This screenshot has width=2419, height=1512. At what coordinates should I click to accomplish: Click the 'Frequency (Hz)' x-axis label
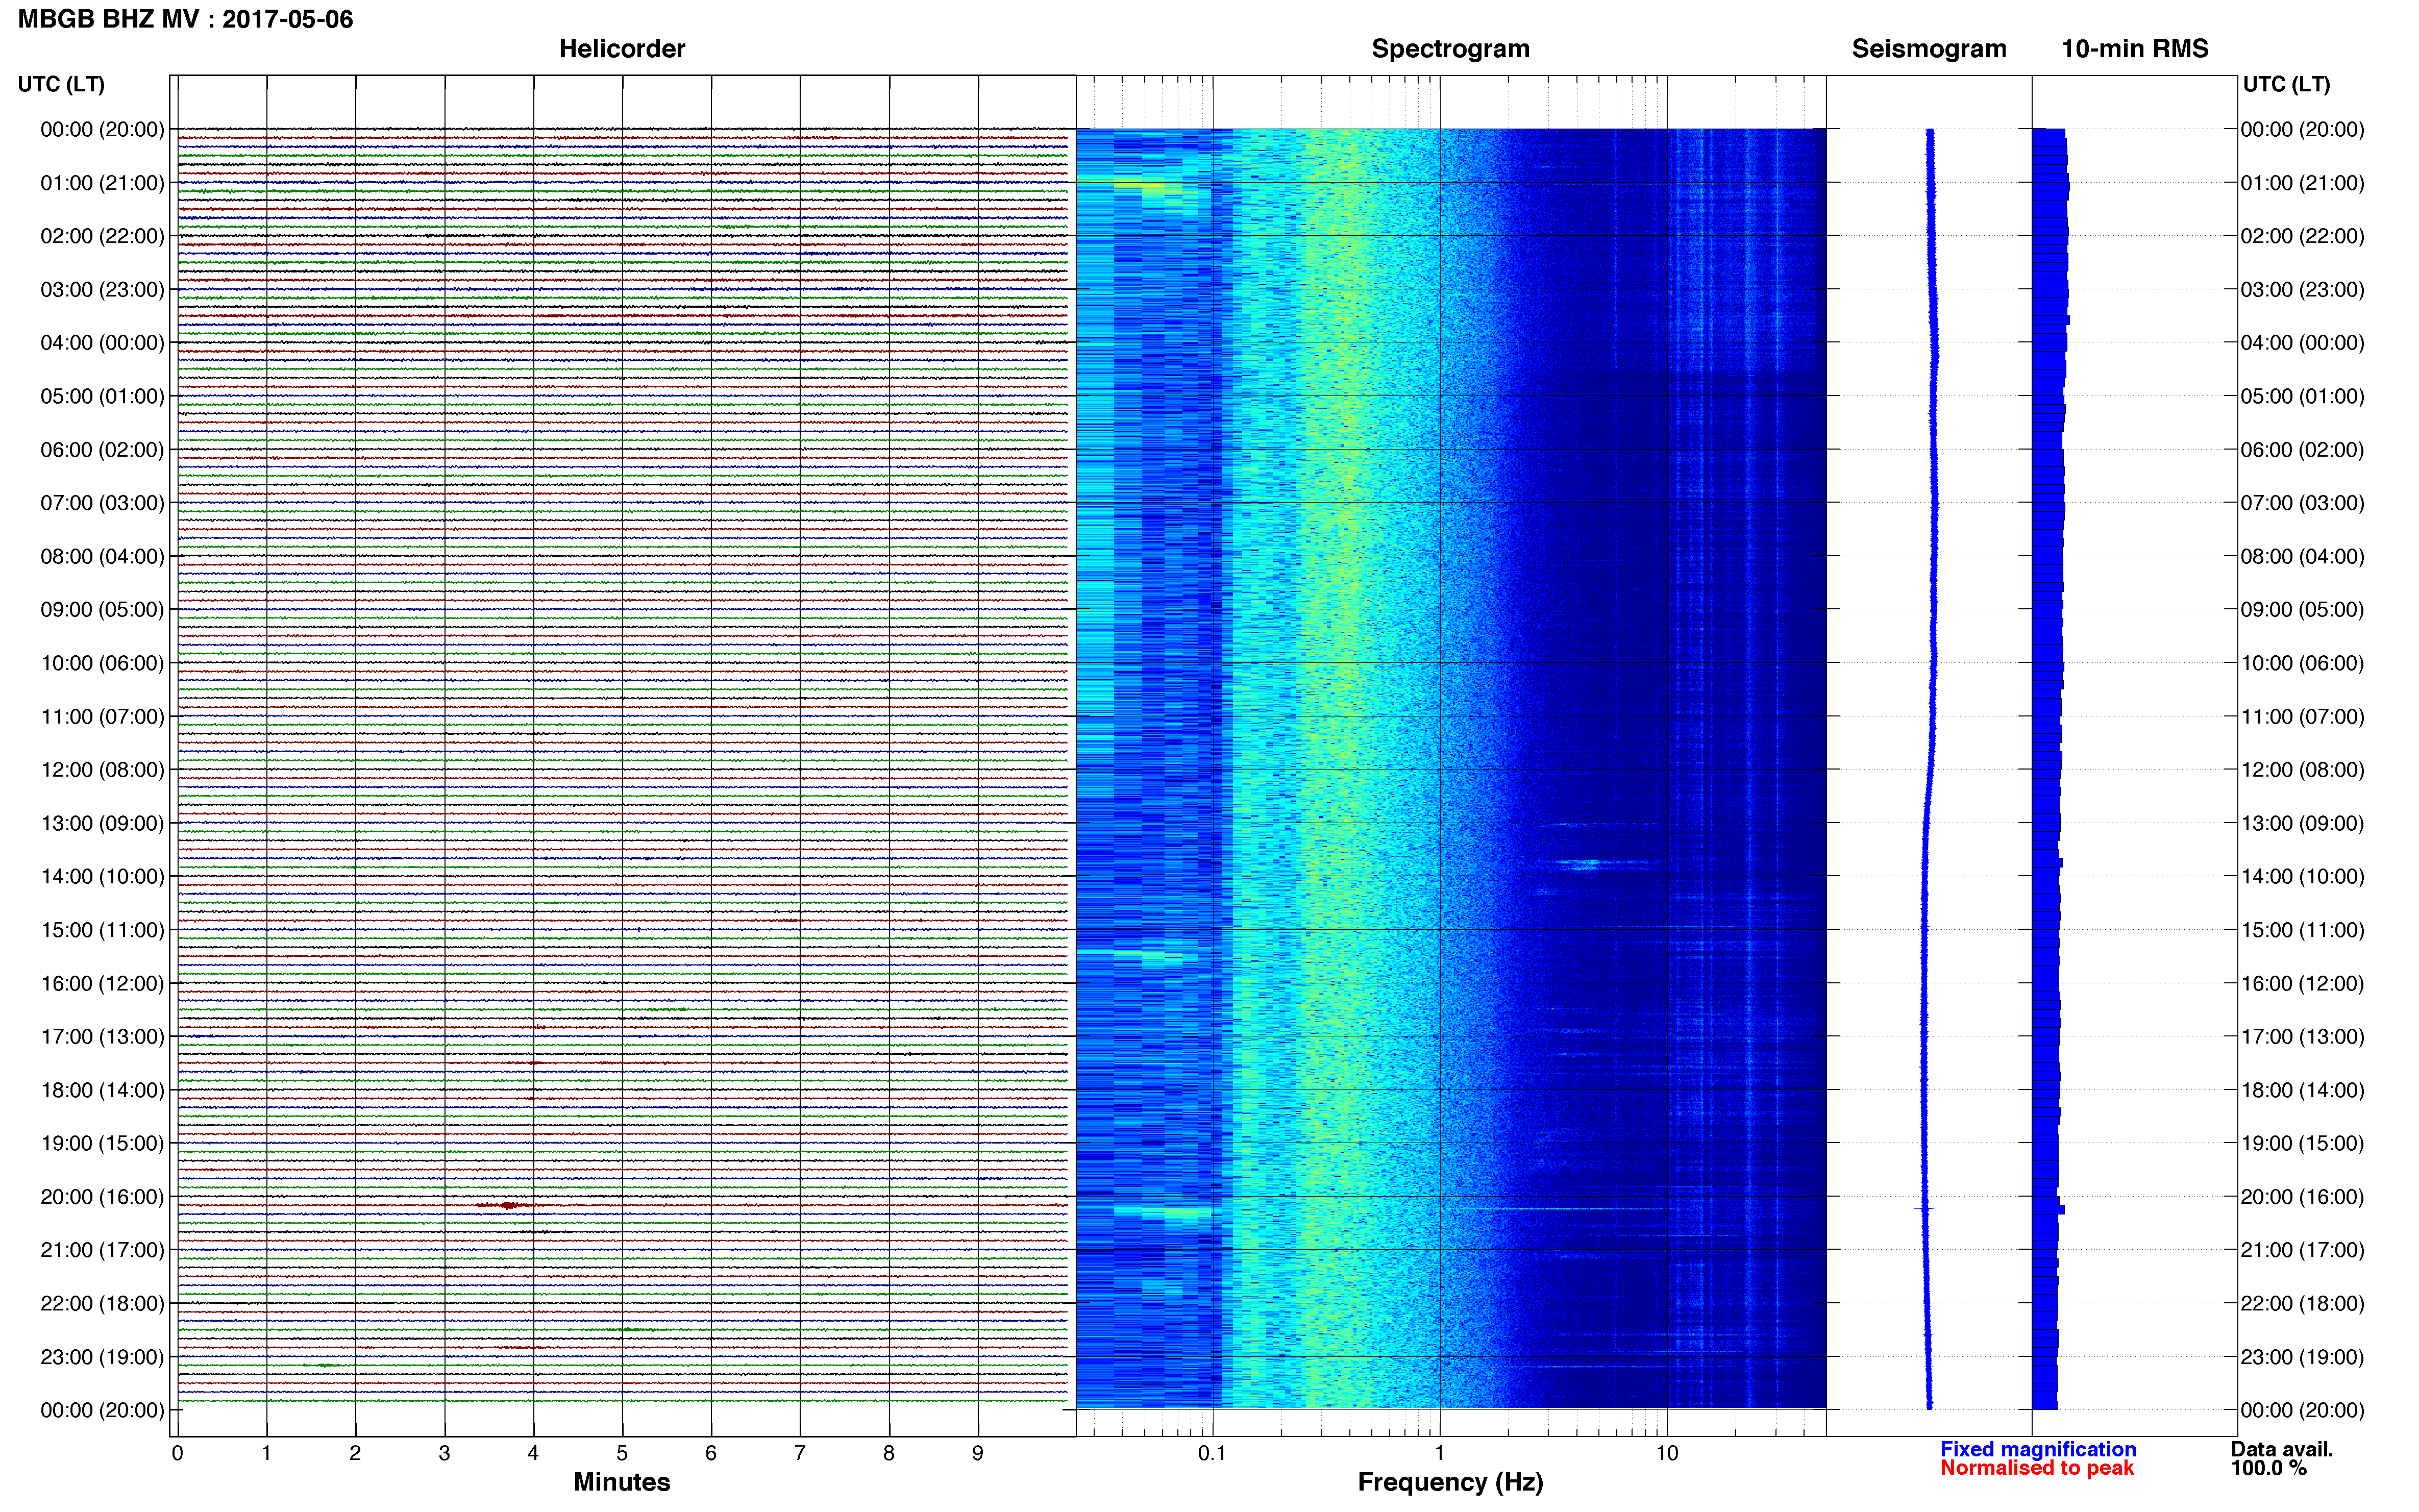[1450, 1482]
